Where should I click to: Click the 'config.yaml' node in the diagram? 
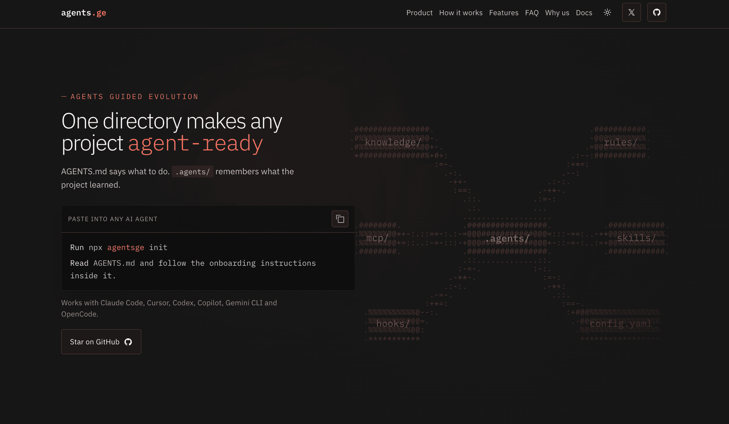pyautogui.click(x=621, y=324)
